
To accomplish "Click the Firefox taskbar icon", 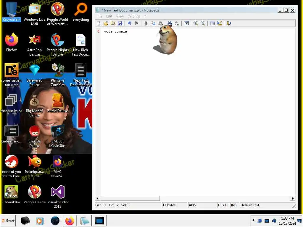I will [x=70, y=220].
